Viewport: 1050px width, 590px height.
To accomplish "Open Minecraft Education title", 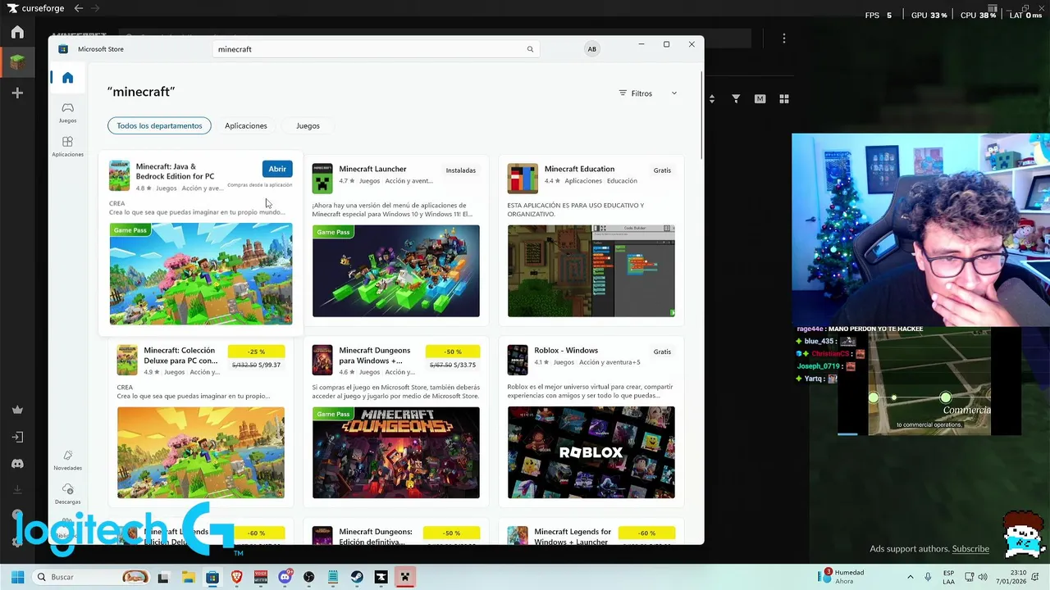I will coord(579,169).
